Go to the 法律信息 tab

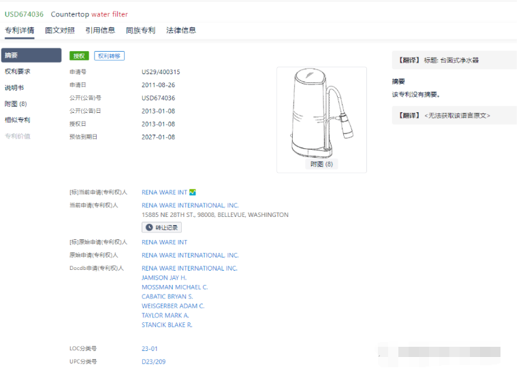pos(181,31)
